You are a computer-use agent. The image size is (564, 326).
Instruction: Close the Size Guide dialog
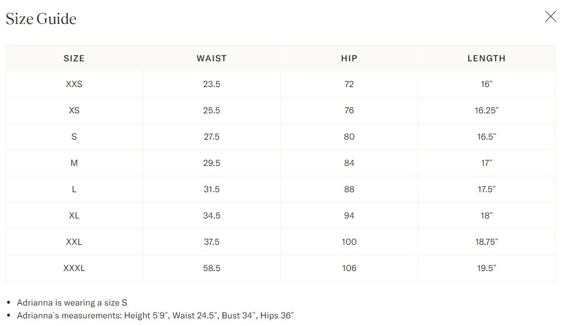[x=551, y=16]
